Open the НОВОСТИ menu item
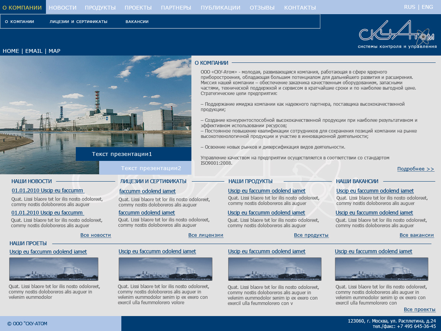 pos(62,8)
